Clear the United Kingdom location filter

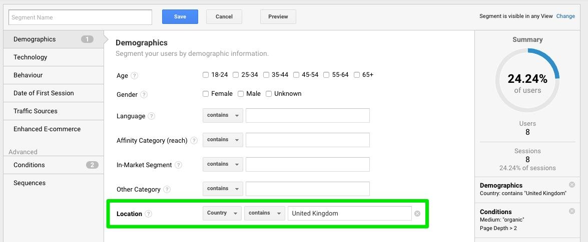417,214
